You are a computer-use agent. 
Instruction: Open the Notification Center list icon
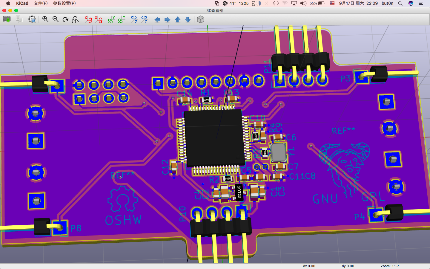pos(420,3)
